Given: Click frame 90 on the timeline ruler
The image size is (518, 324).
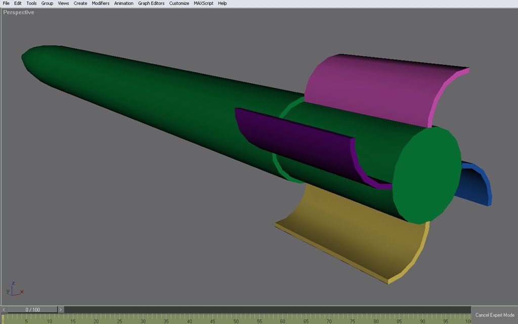Looking at the screenshot, I should [x=422, y=321].
